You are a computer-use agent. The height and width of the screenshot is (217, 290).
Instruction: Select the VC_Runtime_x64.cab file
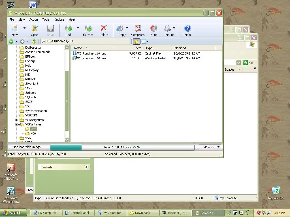click(91, 53)
